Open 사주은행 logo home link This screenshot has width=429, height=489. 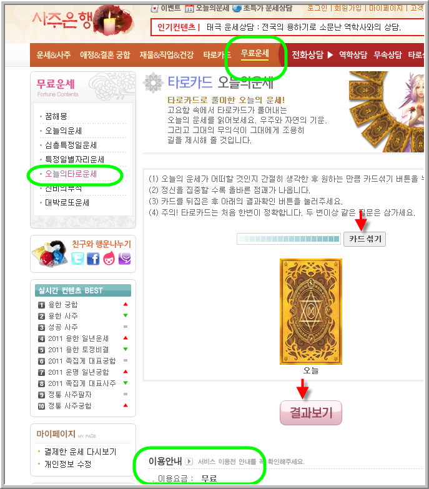(x=82, y=21)
